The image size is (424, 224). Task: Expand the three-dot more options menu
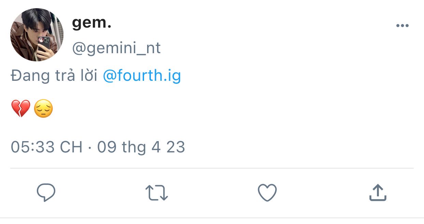pos(402,26)
